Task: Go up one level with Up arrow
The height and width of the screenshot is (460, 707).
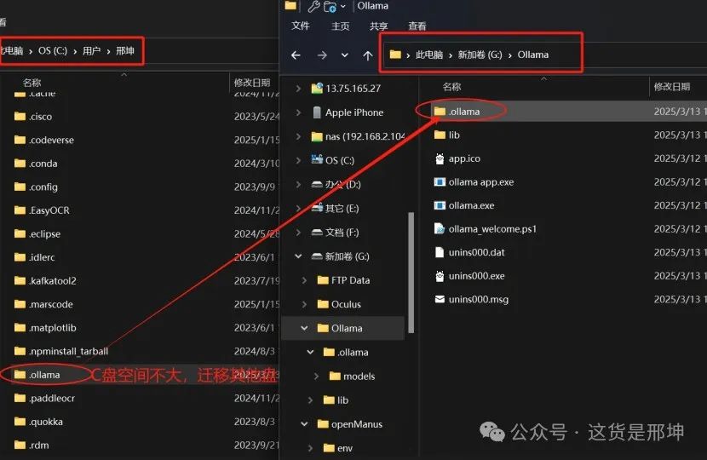Action: (x=368, y=55)
